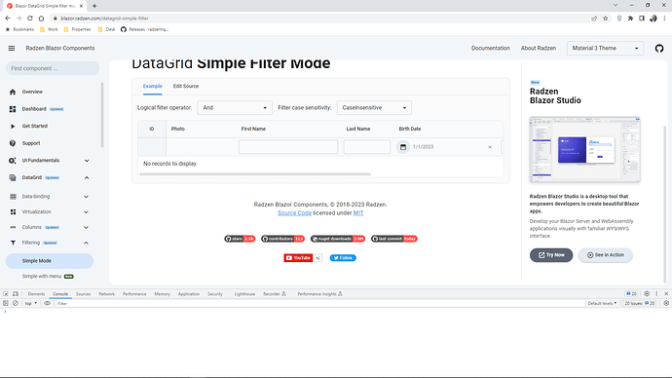Expand the Columns section

pyautogui.click(x=86, y=228)
